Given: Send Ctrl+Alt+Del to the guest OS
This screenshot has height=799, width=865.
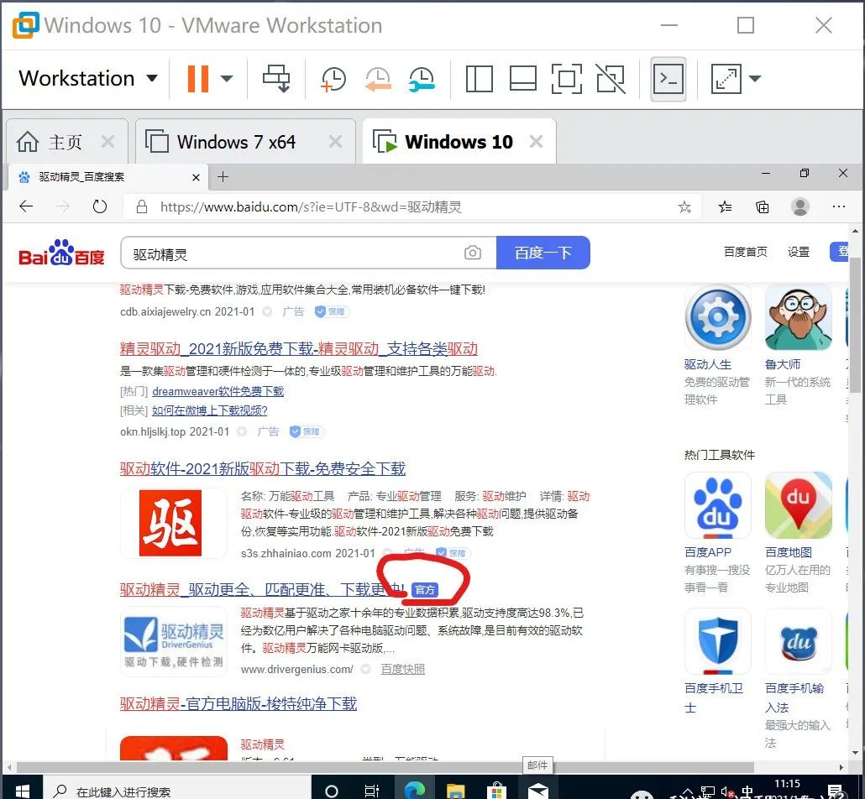Looking at the screenshot, I should (x=277, y=78).
